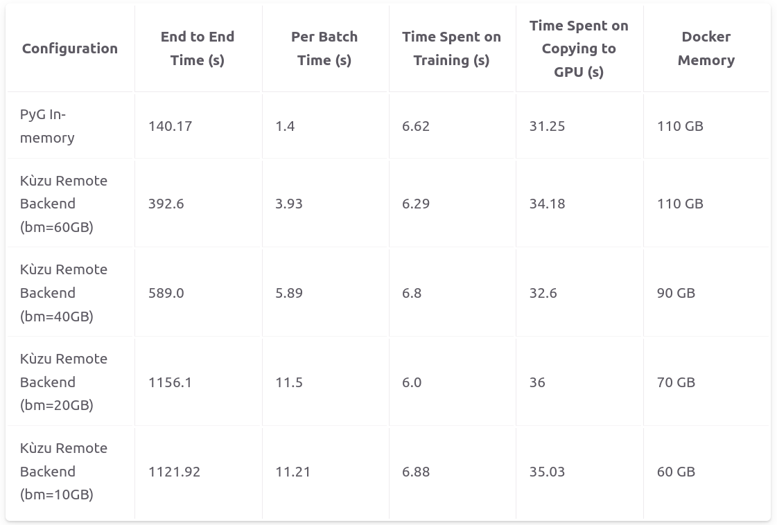Click the 392.6 end-to-end time cell
777x525 pixels.
(166, 204)
